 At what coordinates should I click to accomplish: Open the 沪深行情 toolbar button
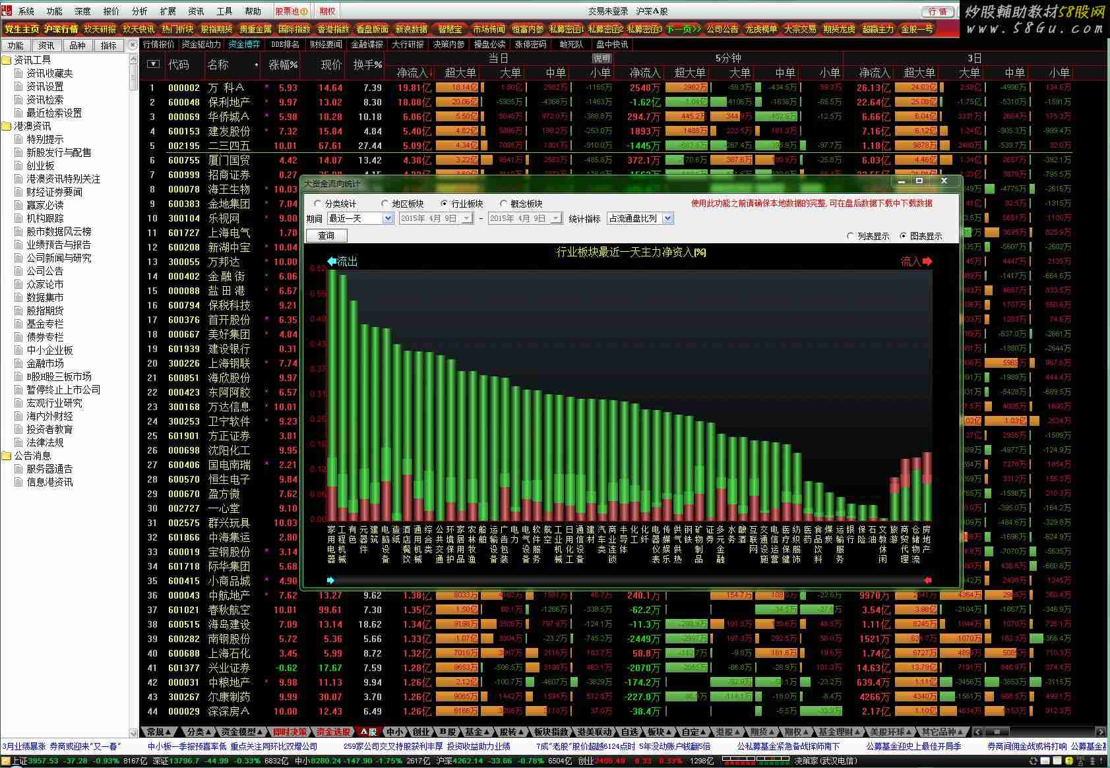coord(61,29)
